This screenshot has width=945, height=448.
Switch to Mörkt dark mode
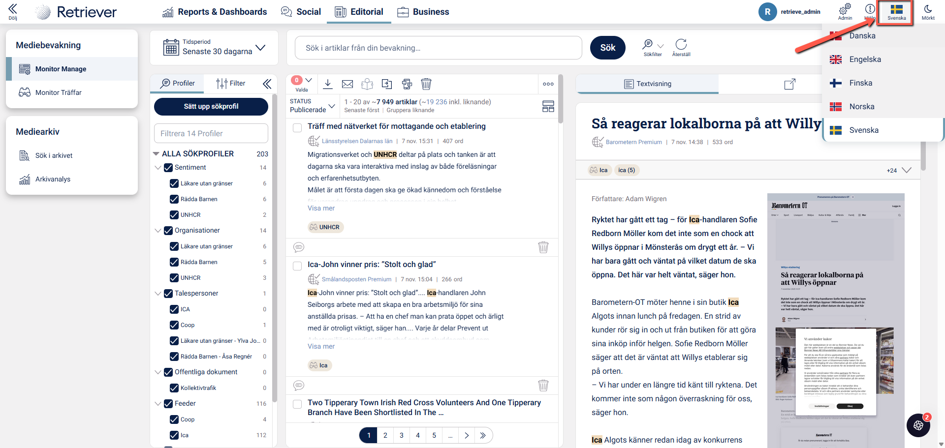coord(928,11)
